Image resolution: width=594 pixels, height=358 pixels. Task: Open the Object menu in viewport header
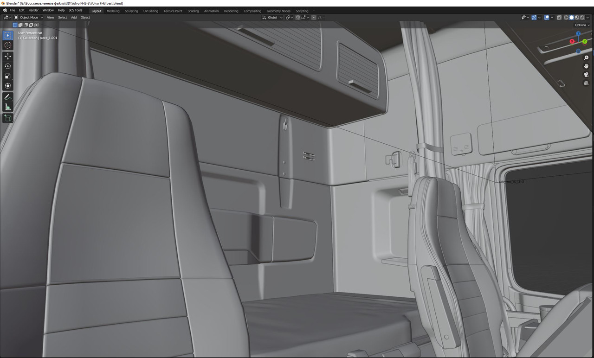pyautogui.click(x=85, y=18)
